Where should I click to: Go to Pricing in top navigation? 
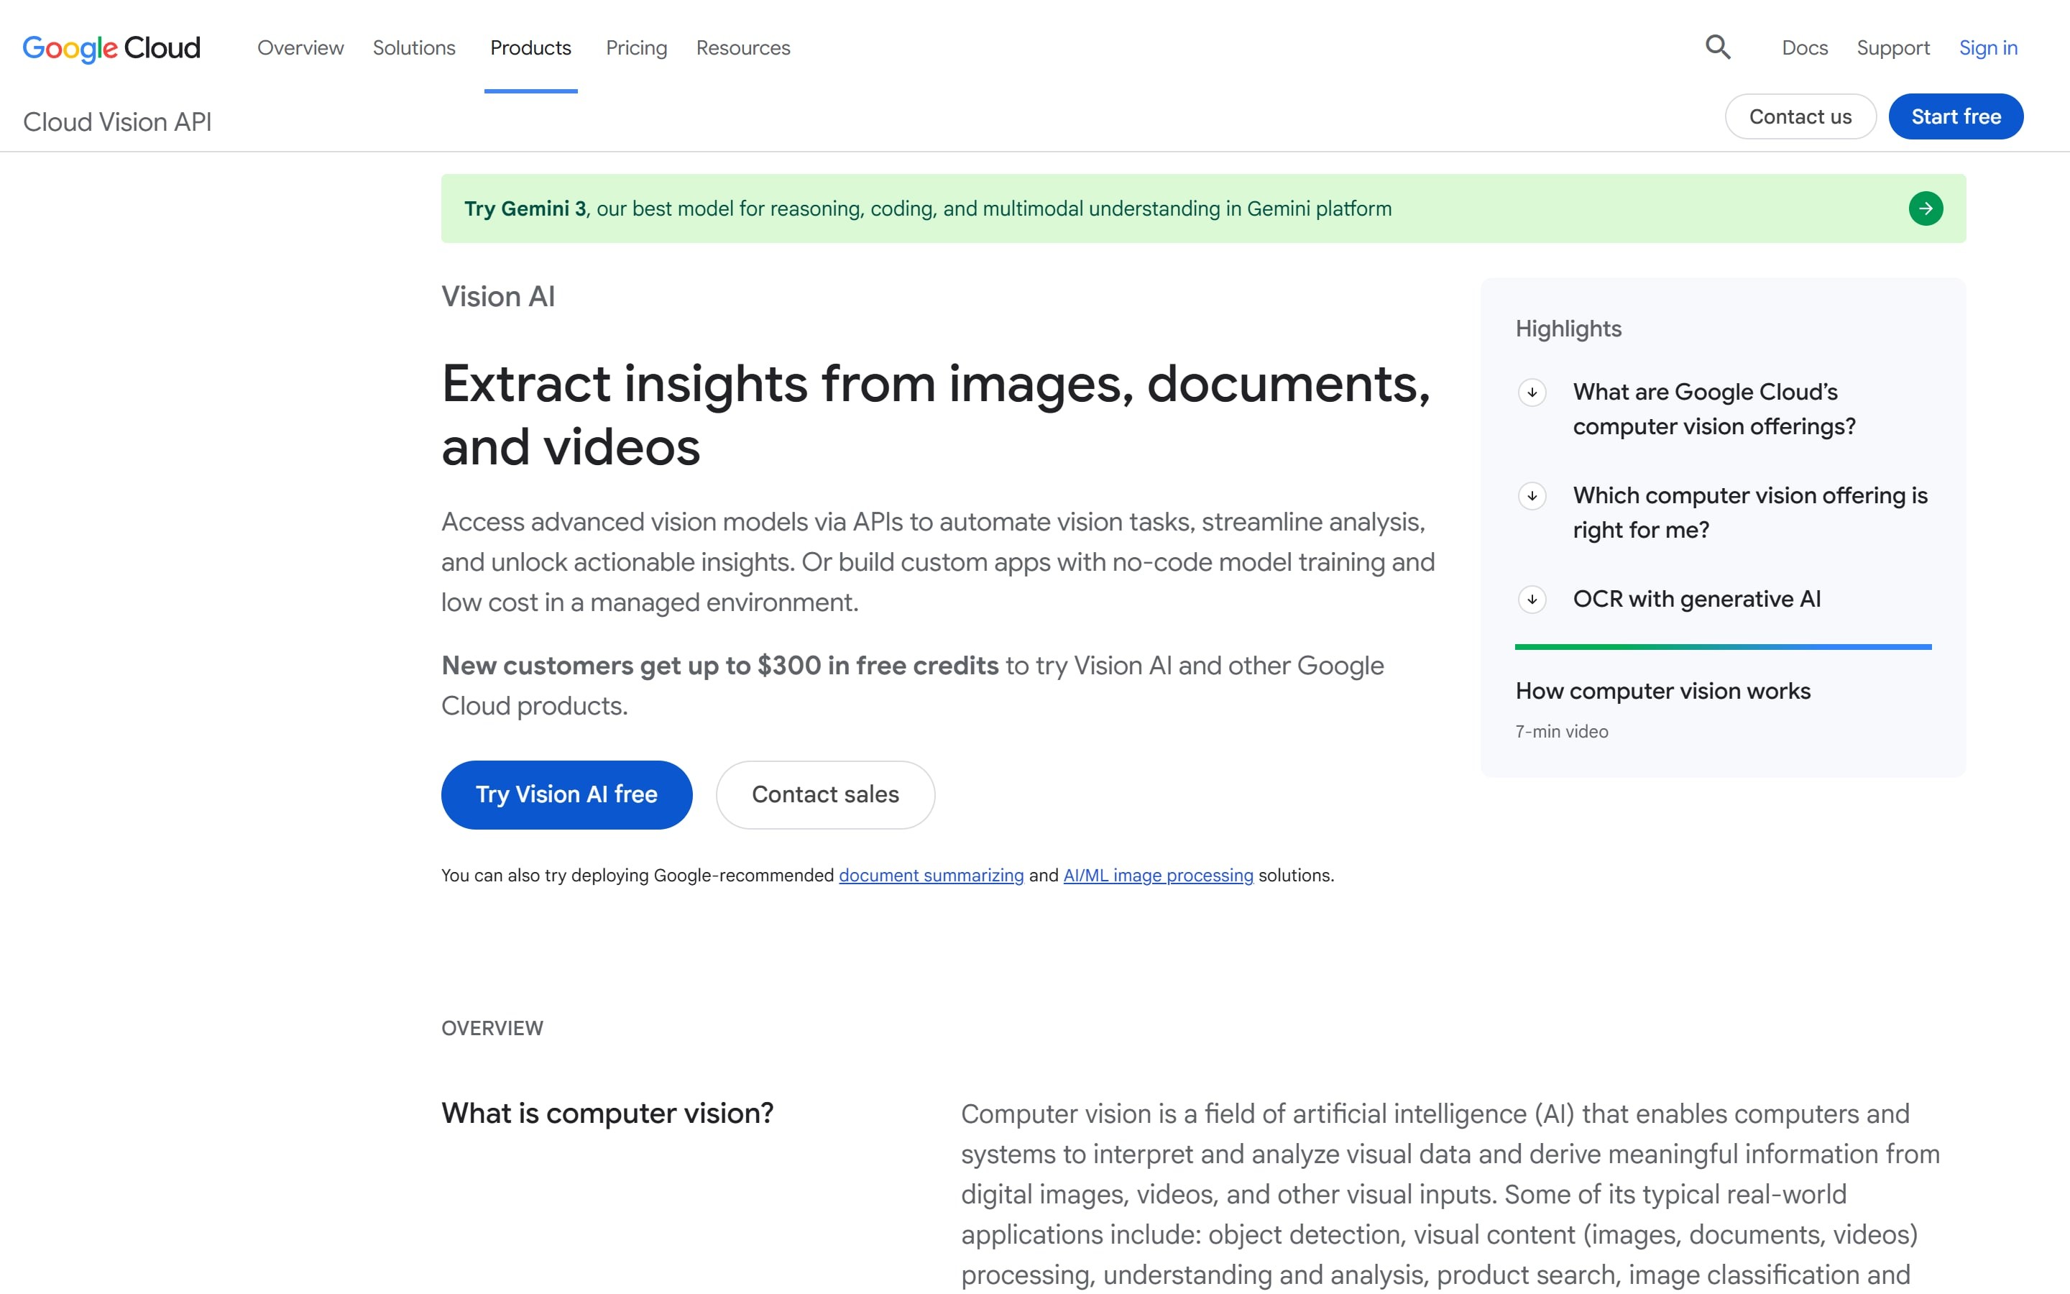[x=636, y=48]
